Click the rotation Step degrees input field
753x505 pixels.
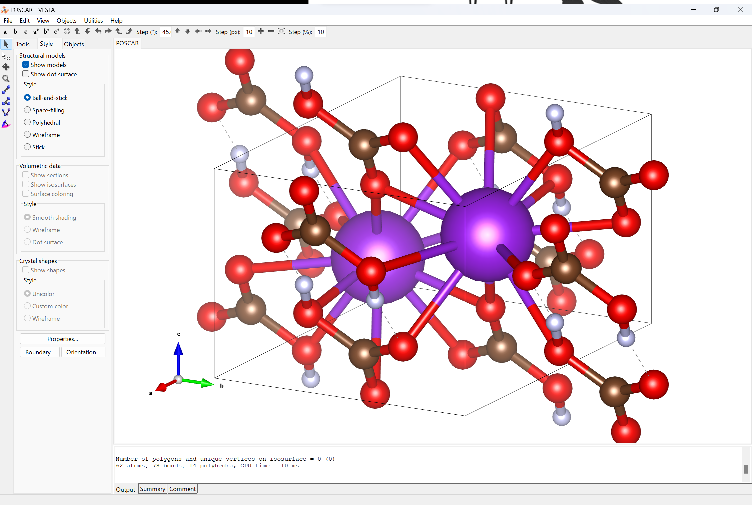[x=166, y=32]
